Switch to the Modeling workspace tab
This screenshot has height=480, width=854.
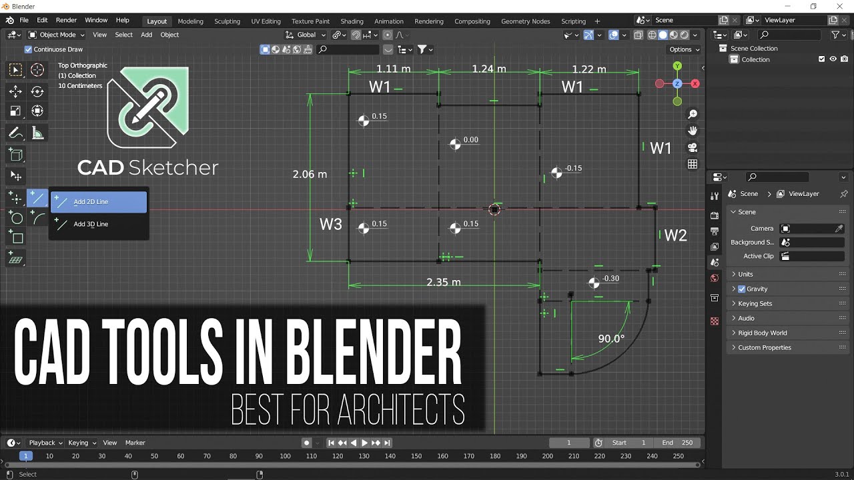(x=190, y=21)
